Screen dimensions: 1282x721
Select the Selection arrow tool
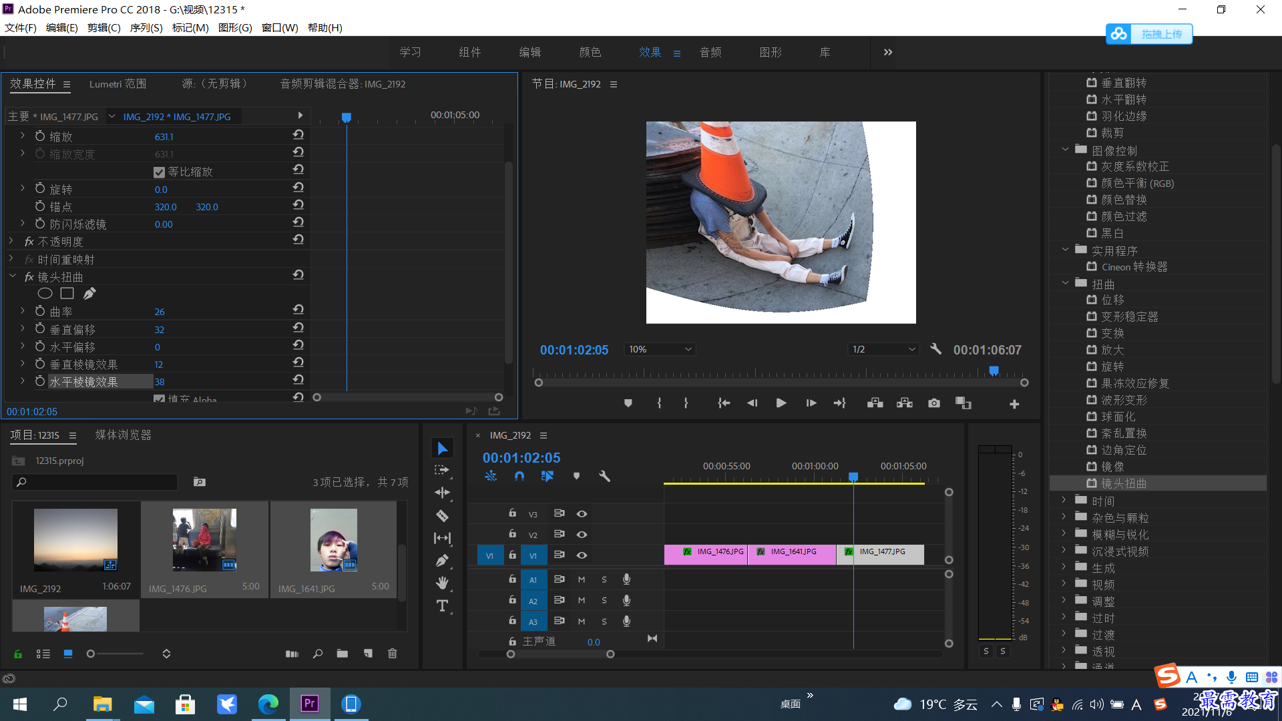pos(442,448)
